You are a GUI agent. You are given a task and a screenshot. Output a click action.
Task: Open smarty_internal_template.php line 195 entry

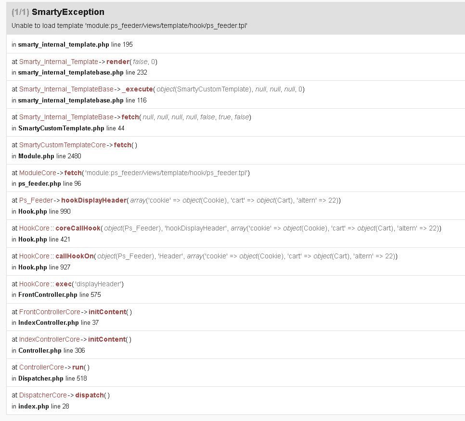click(72, 44)
